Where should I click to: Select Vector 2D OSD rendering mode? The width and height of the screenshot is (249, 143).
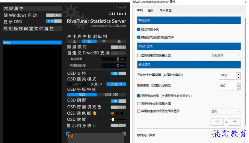[x=77, y=84]
